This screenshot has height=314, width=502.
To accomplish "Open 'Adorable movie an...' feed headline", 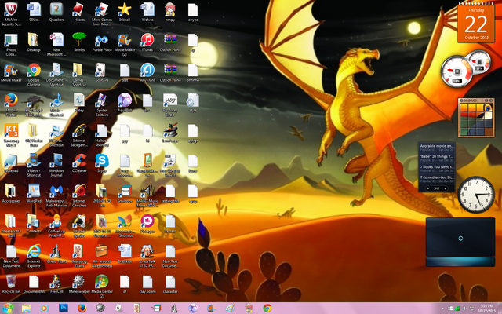I will click(x=437, y=146).
